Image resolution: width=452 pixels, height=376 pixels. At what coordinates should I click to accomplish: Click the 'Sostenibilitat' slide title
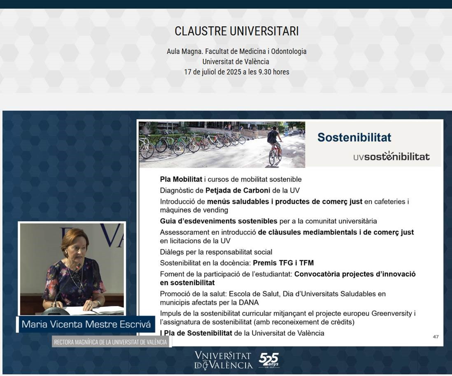(x=354, y=137)
